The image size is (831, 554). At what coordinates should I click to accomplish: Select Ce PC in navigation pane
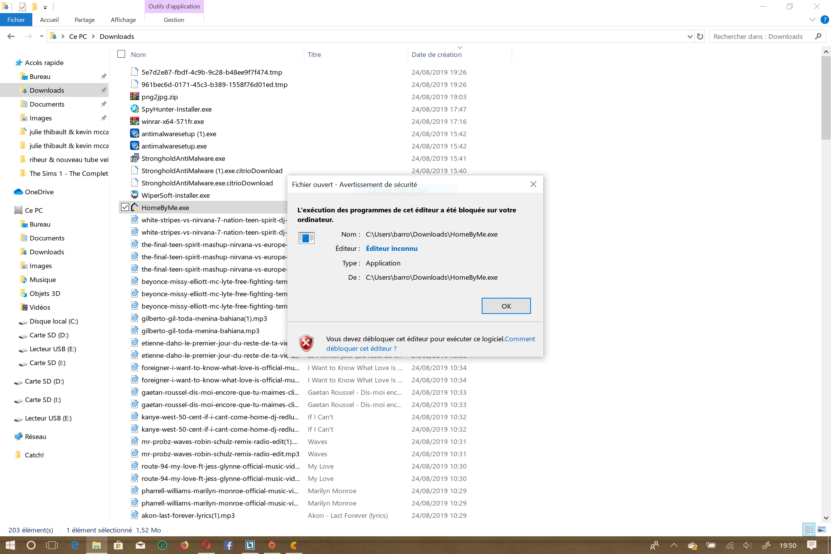click(x=34, y=210)
